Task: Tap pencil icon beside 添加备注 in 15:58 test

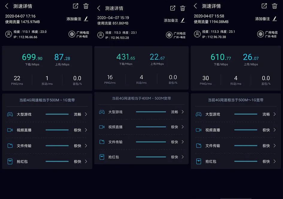Action: click(x=275, y=19)
